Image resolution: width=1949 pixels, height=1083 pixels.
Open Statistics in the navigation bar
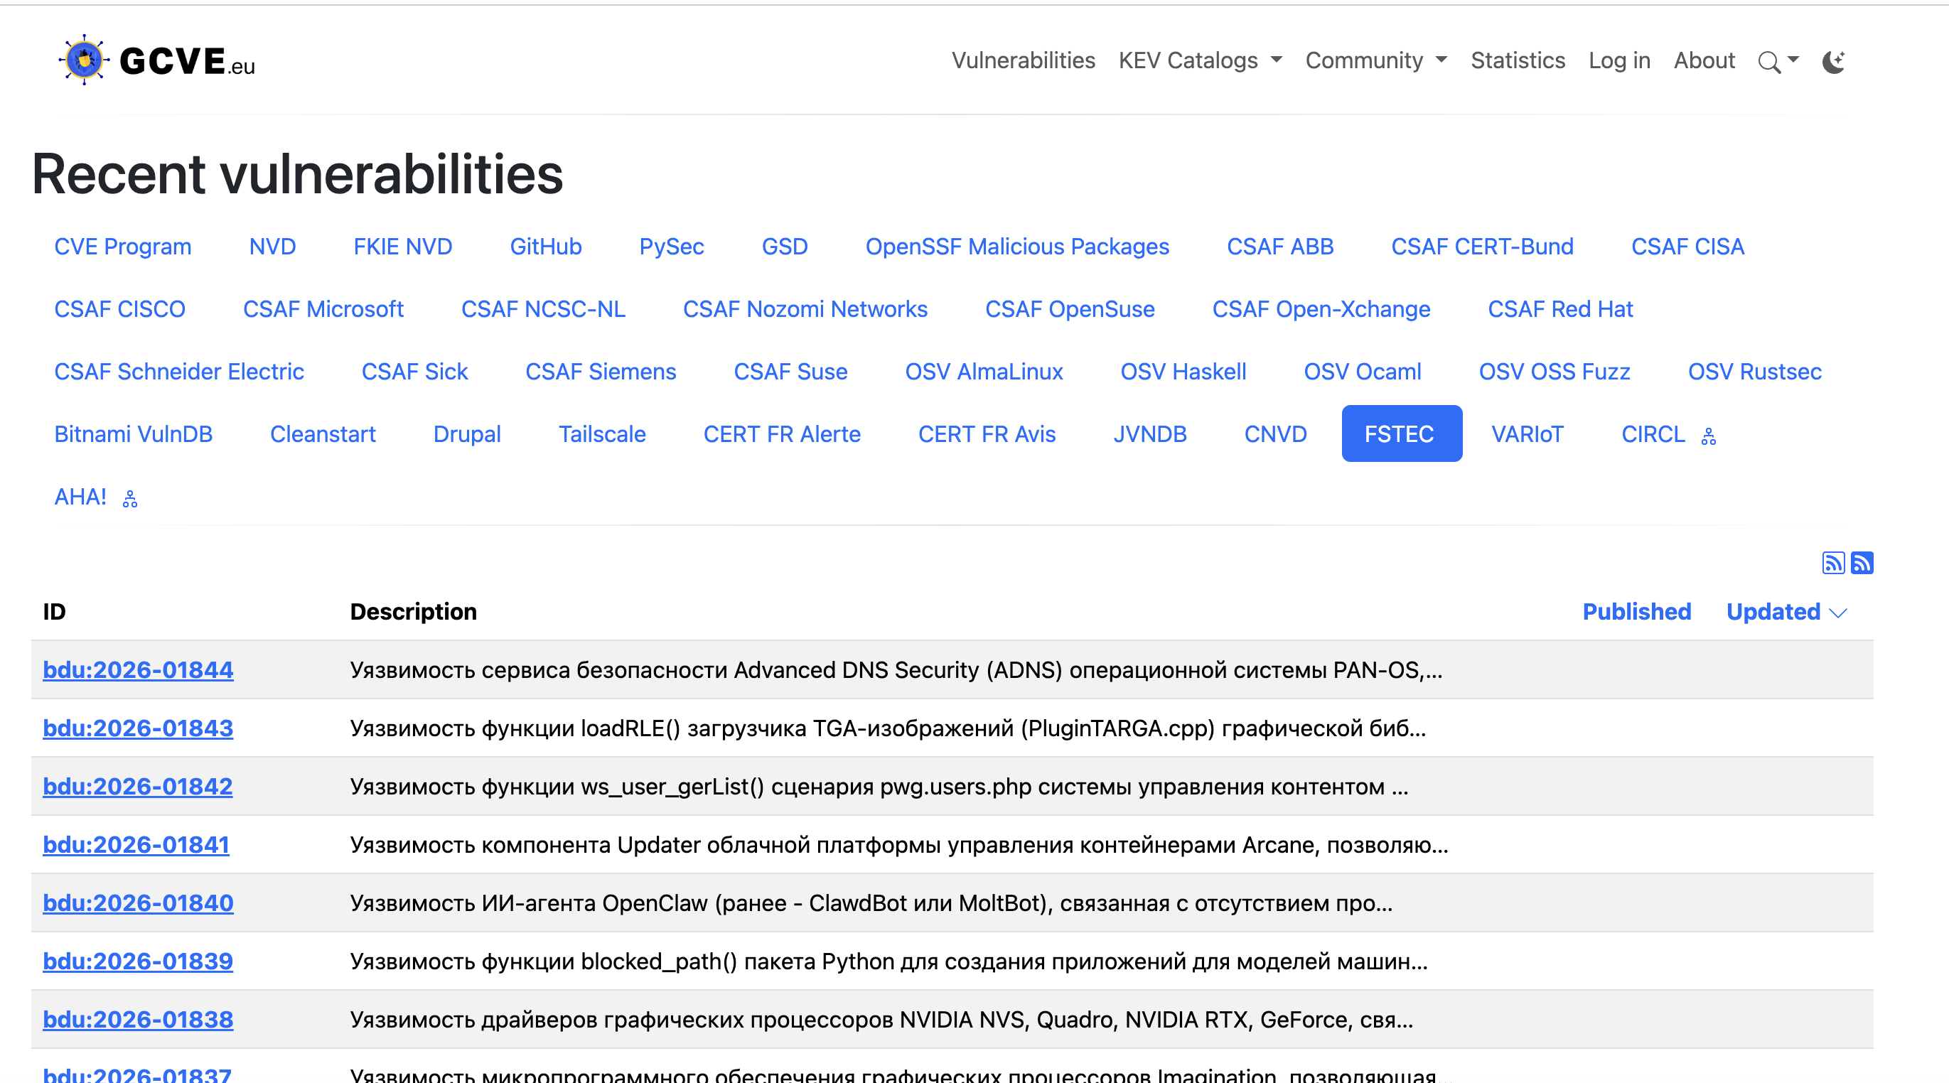[1517, 60]
